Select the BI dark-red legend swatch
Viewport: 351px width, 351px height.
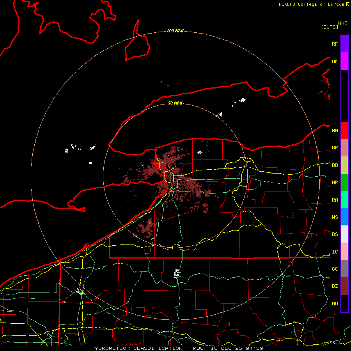(344, 286)
